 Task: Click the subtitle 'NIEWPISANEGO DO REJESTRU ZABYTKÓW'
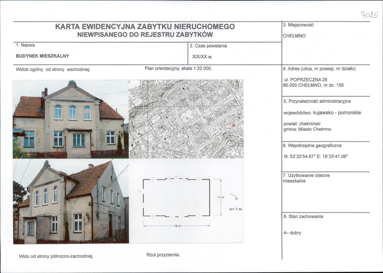pyautogui.click(x=145, y=34)
